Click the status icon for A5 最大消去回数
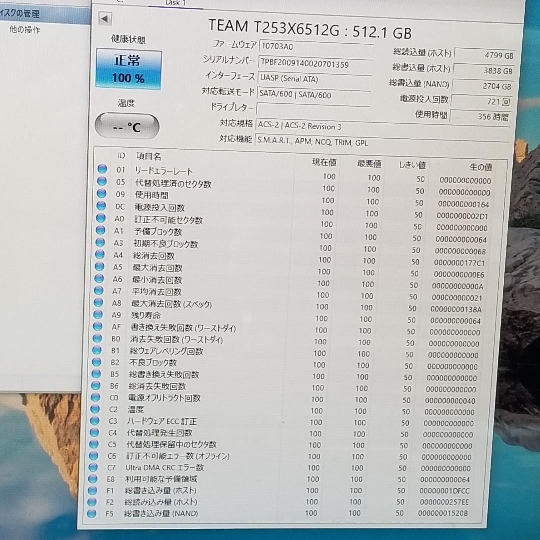This screenshot has width=540, height=540. pos(99,266)
